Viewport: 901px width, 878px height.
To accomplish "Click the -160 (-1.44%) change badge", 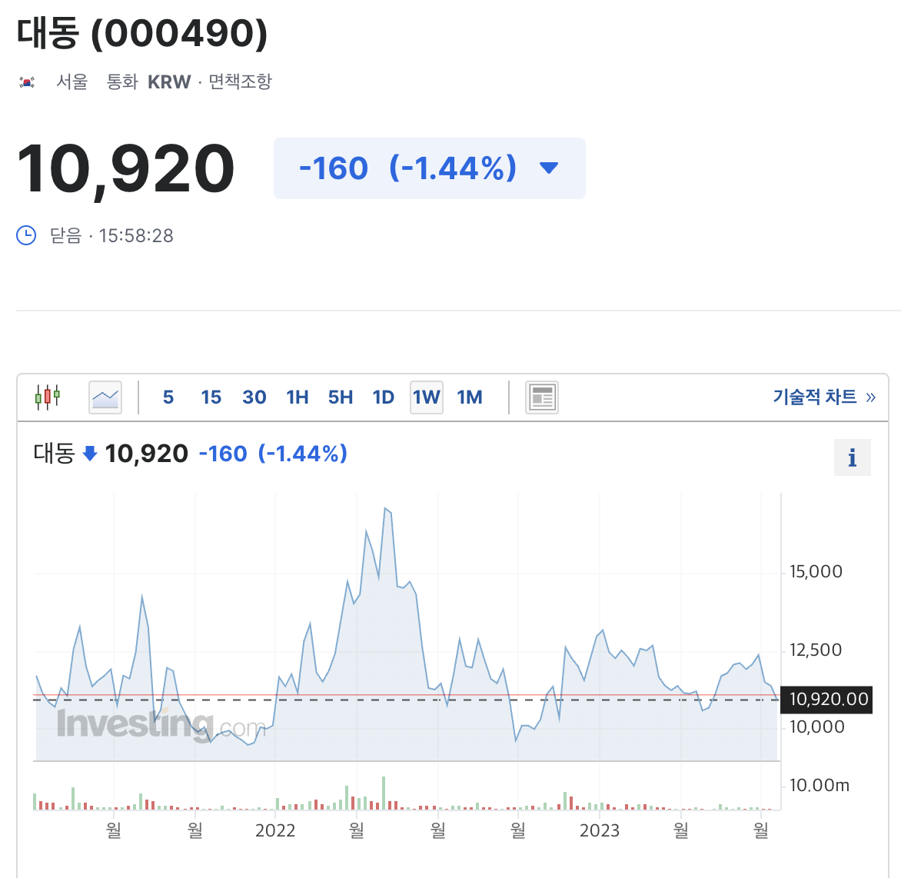I will [429, 168].
